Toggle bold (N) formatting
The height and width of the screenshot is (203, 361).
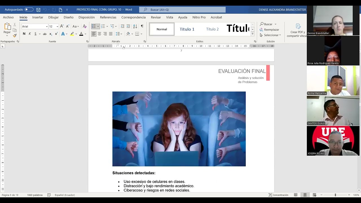click(x=24, y=34)
